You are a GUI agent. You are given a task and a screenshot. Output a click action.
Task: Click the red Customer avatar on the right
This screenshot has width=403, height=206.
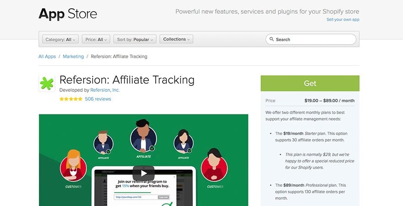(214, 165)
